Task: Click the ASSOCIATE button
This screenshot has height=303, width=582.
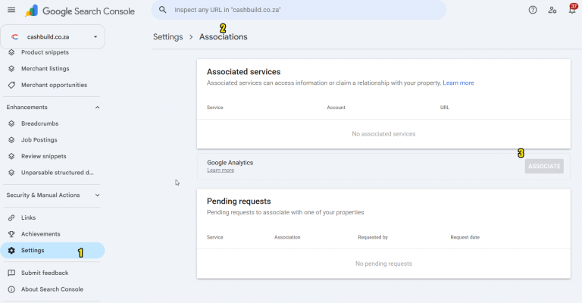Action: pos(544,166)
